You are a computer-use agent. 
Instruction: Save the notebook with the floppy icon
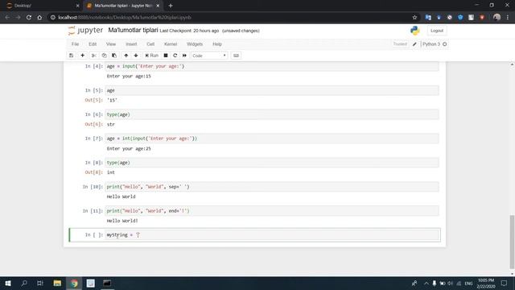click(72, 56)
